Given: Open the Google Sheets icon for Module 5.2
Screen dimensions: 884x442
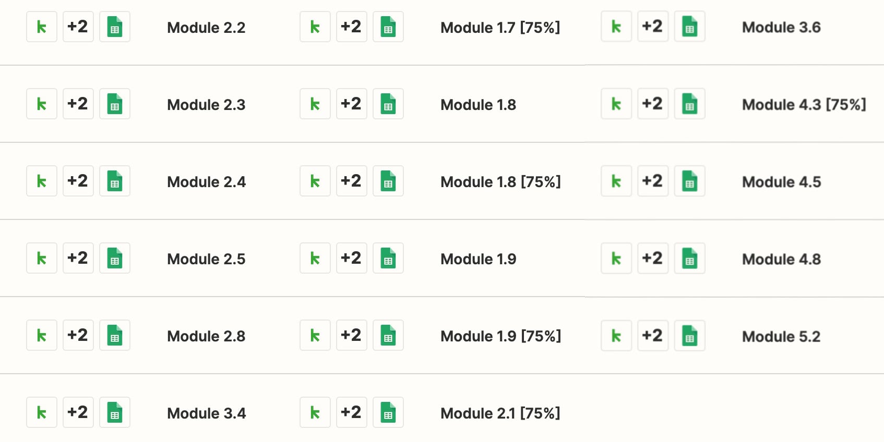Looking at the screenshot, I should pos(689,335).
